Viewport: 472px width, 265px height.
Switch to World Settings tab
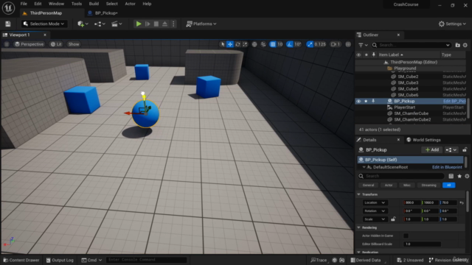423,140
